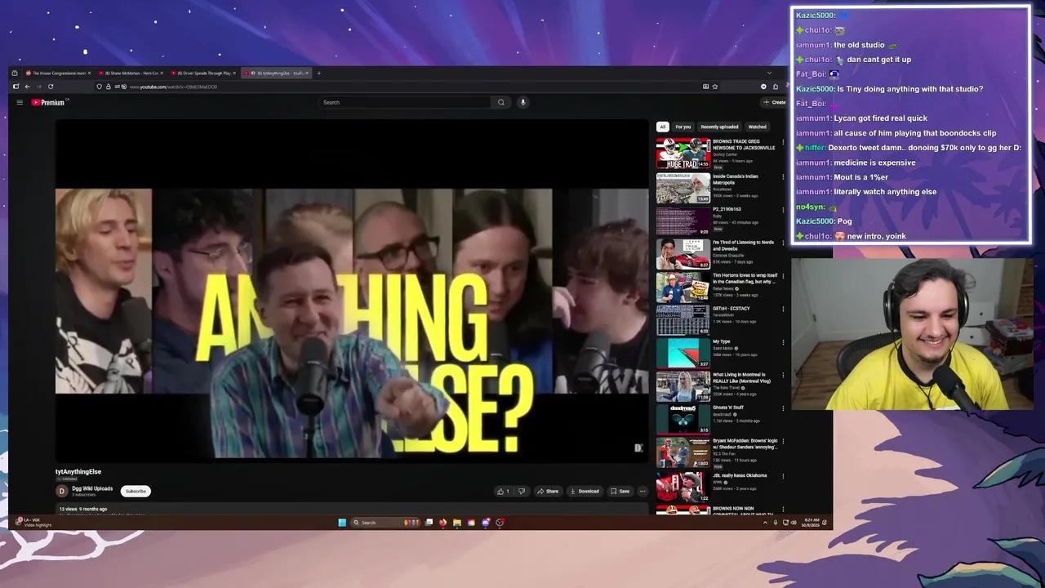Start voice search with the microphone icon
Screen dimensions: 1045x588
pos(522,102)
